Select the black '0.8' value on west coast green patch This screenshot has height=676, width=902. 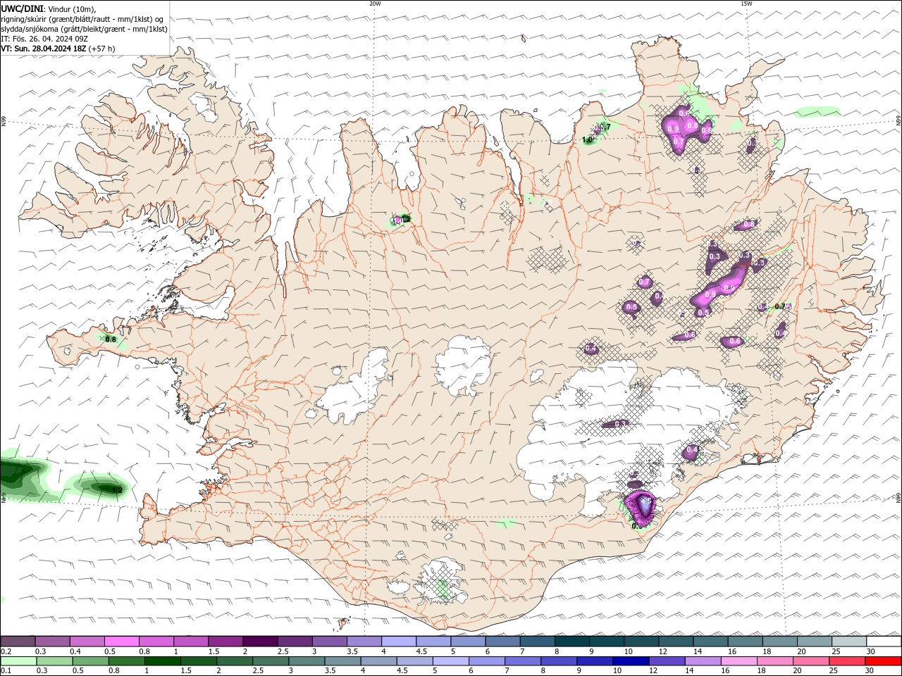[111, 339]
